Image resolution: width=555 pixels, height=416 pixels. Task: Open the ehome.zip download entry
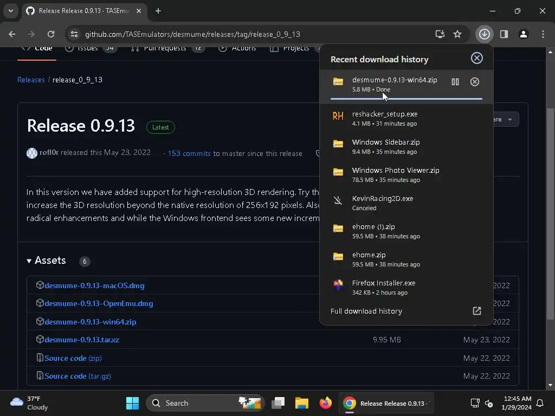[x=406, y=259]
